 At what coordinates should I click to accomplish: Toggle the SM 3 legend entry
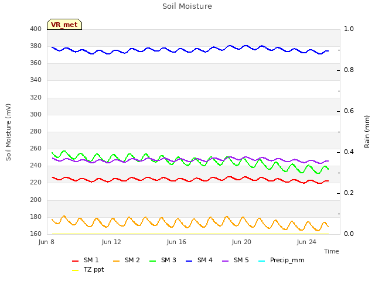[163, 260]
